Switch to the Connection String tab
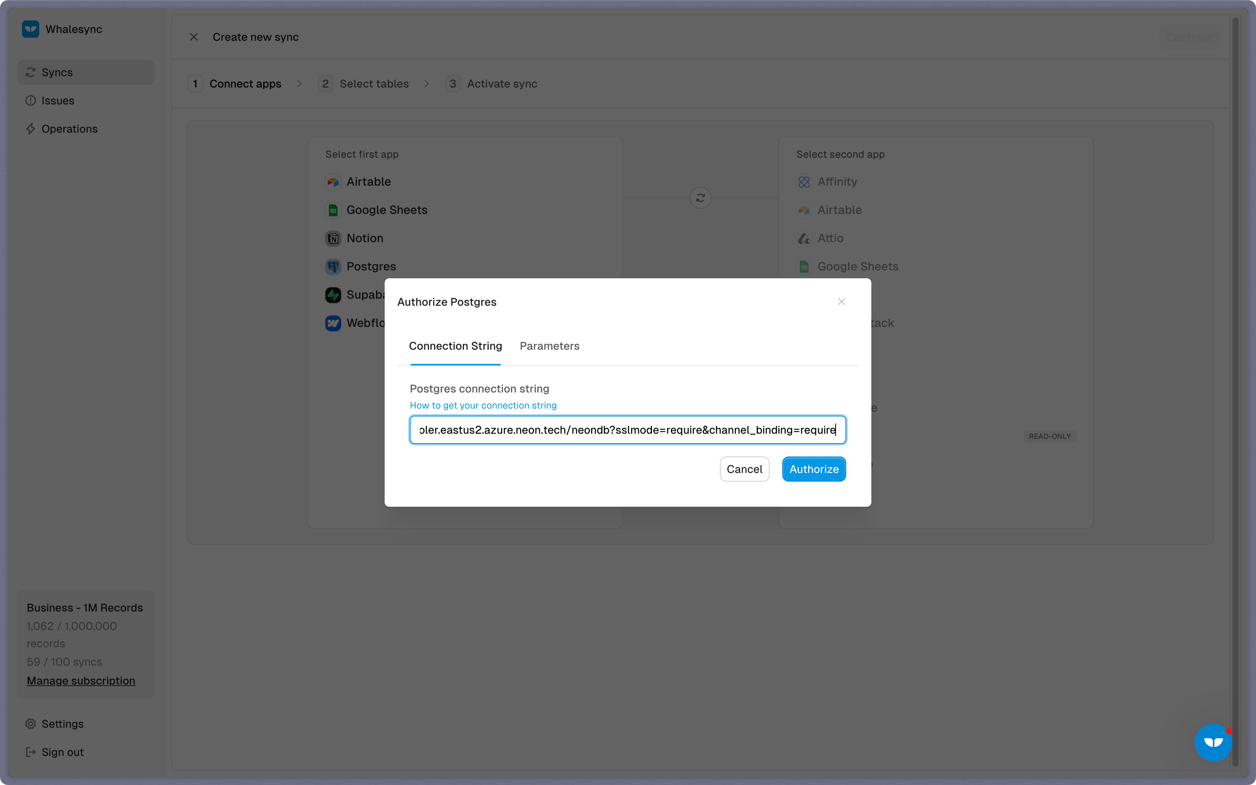The height and width of the screenshot is (785, 1256). [455, 346]
